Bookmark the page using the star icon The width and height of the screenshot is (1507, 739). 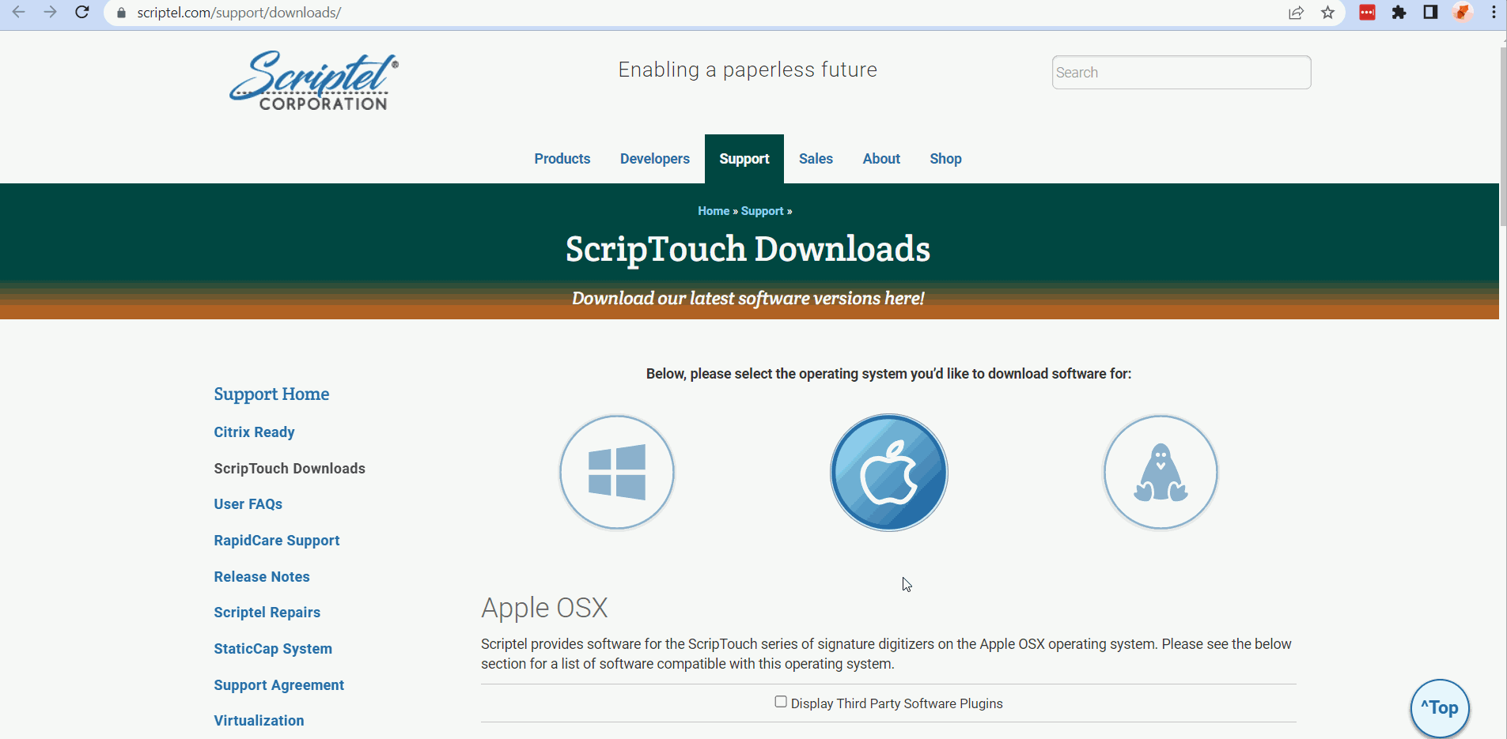[1327, 13]
